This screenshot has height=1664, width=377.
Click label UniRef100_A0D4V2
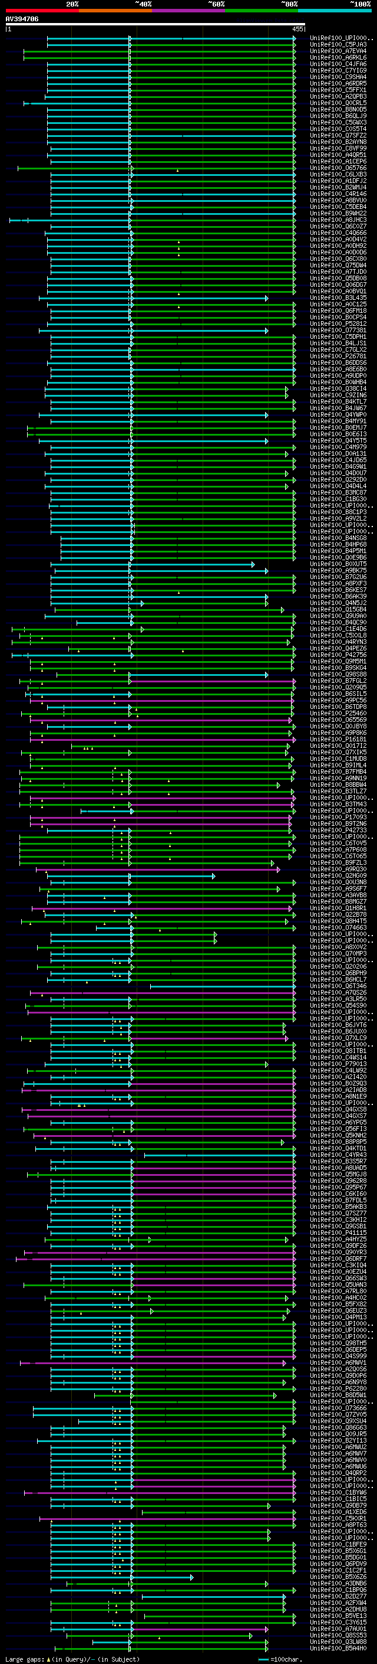click(x=338, y=239)
